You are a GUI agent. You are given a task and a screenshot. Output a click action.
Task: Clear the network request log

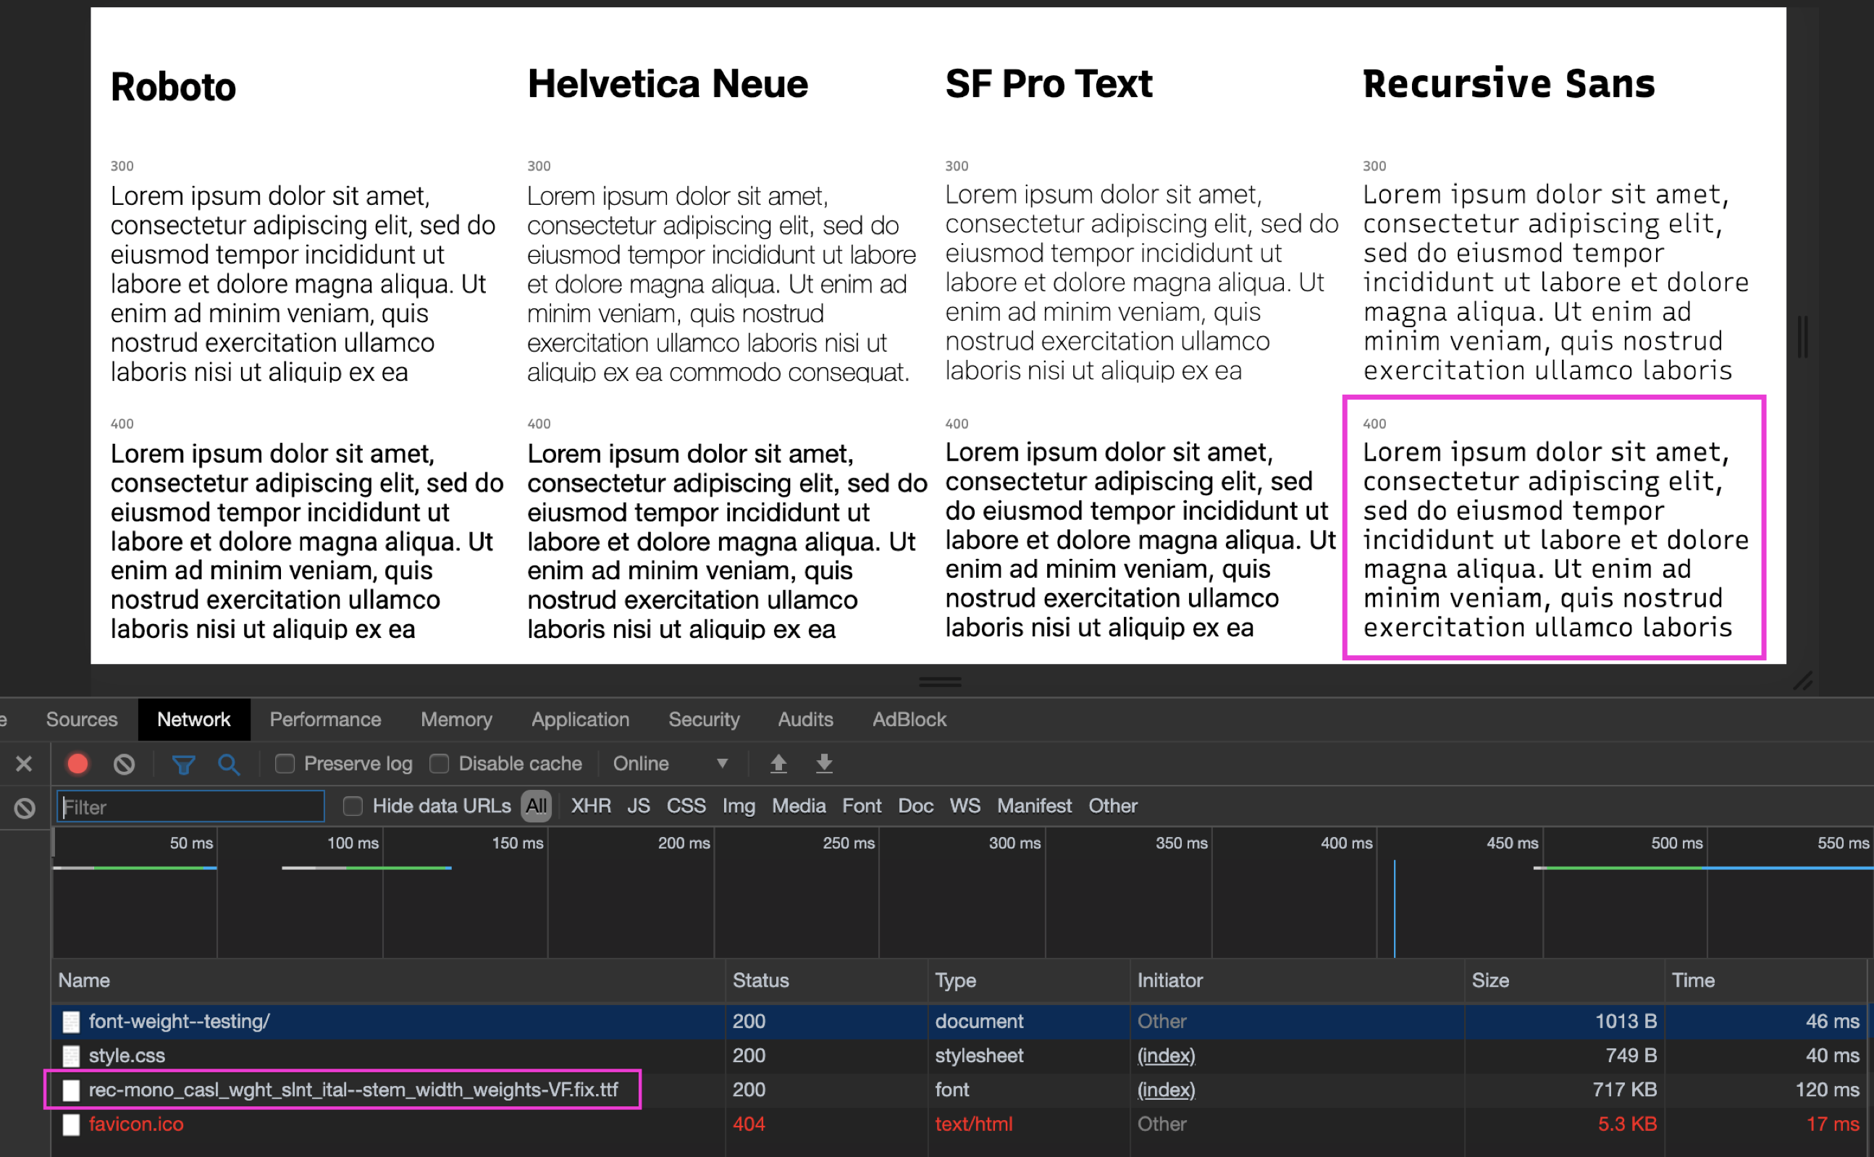[123, 763]
